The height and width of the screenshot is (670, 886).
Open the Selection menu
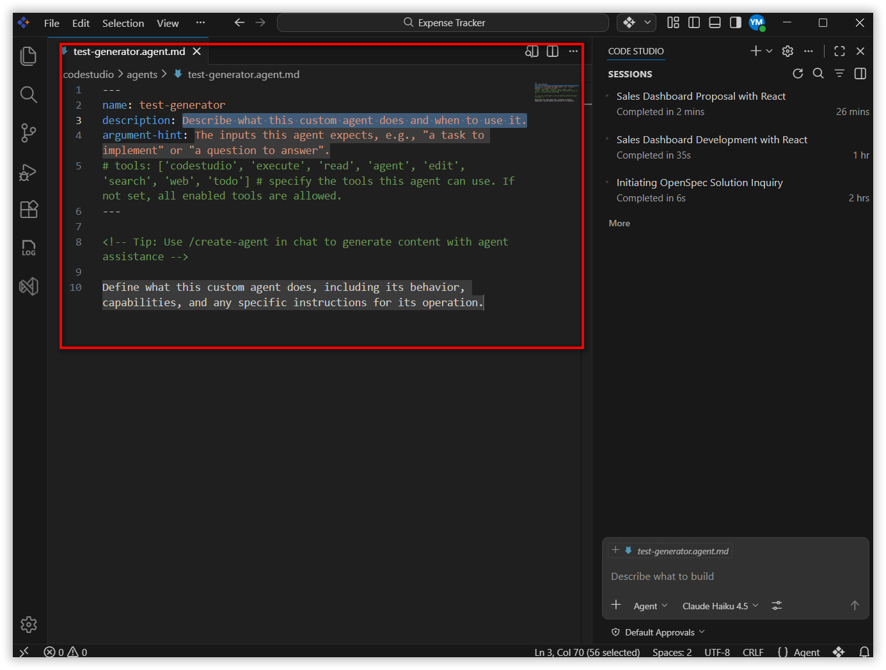123,23
